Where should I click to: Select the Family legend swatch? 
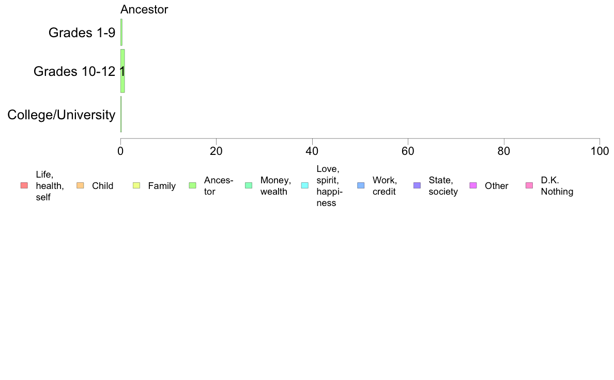click(136, 185)
